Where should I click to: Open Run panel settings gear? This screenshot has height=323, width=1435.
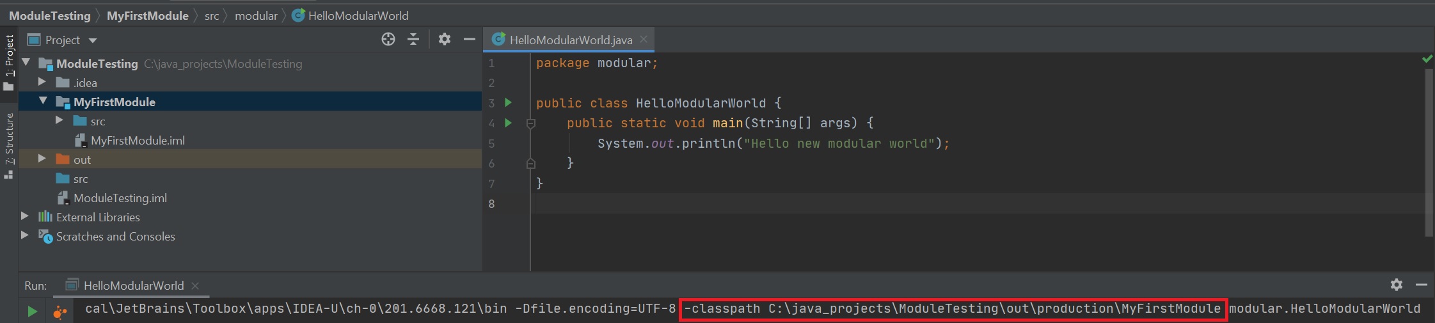(x=1396, y=285)
